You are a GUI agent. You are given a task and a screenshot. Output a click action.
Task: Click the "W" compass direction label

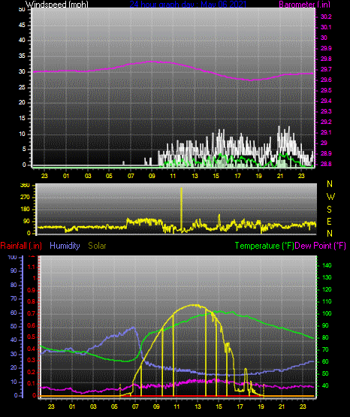[330, 197]
